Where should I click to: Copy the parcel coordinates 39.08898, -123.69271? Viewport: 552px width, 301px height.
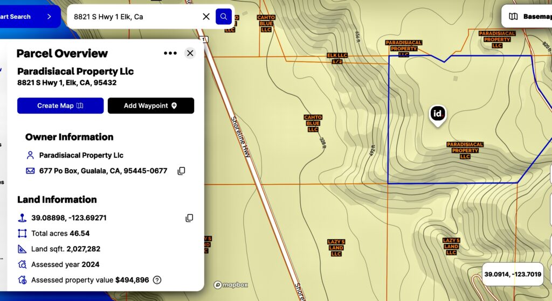point(189,218)
